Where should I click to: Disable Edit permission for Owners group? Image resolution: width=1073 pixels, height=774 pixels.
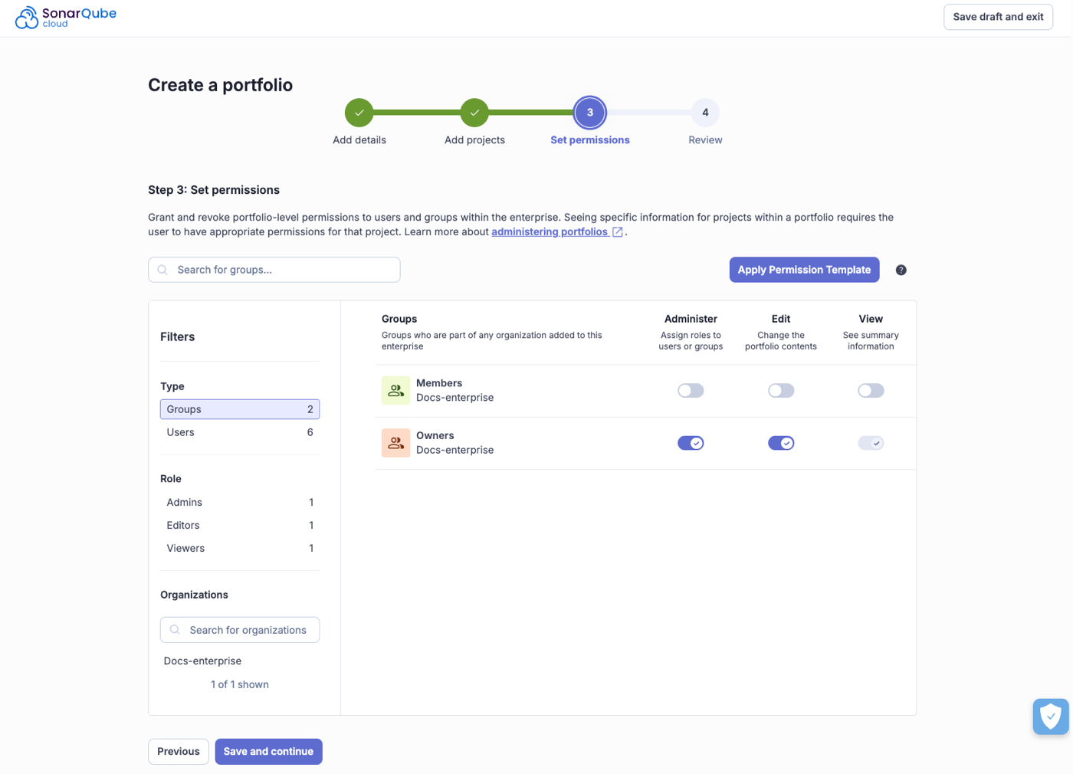click(781, 442)
